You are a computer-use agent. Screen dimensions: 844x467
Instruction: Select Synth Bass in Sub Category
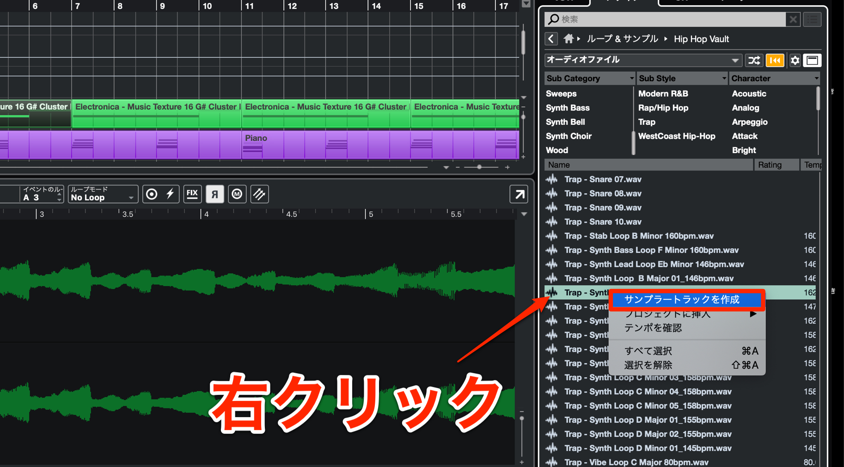568,108
